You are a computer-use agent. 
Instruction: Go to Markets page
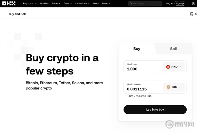coord(44,3)
